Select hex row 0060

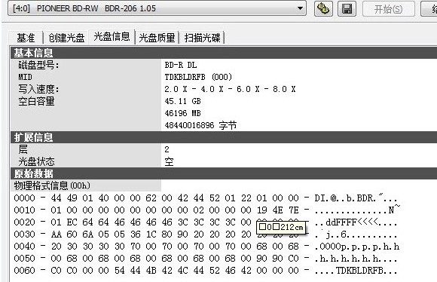[x=206, y=270]
